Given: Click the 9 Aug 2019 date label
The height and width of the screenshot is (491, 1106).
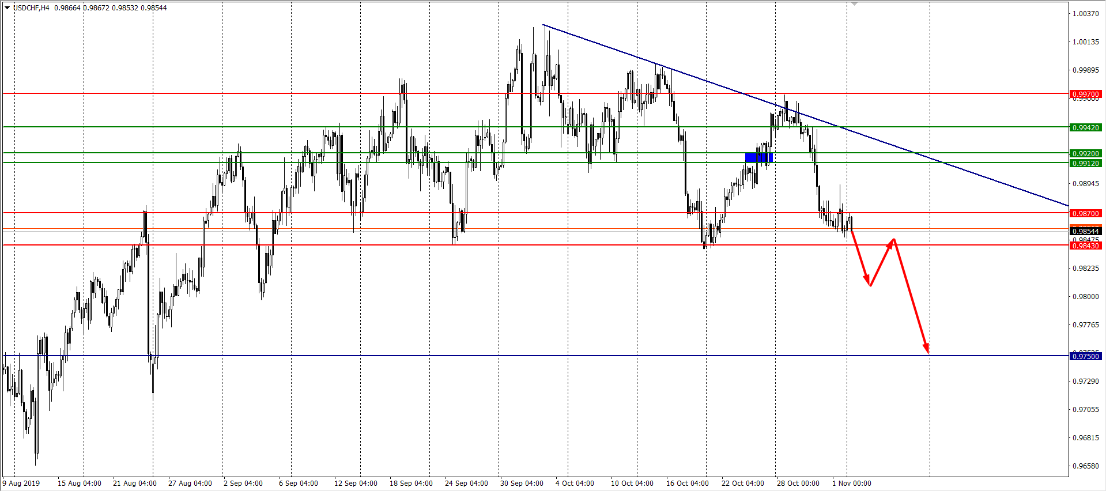Looking at the screenshot, I should tap(21, 484).
